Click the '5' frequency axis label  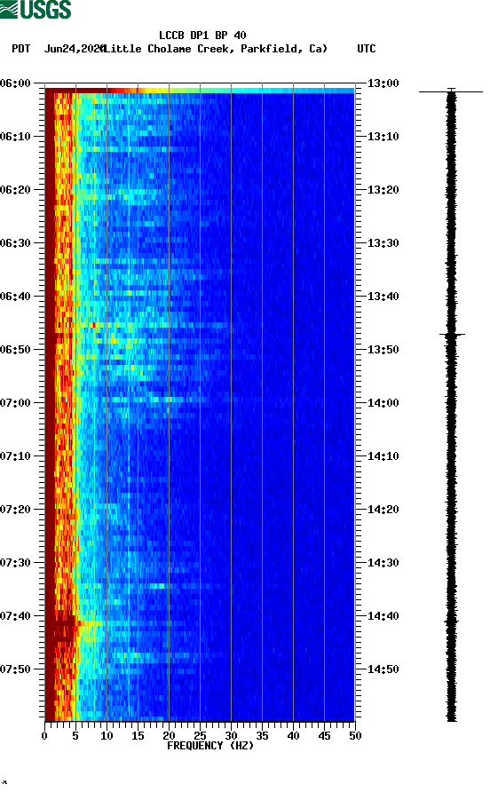[x=75, y=736]
